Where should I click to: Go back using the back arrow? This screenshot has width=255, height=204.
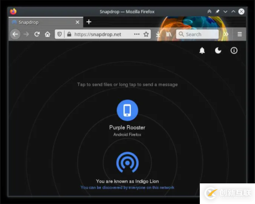coord(15,34)
